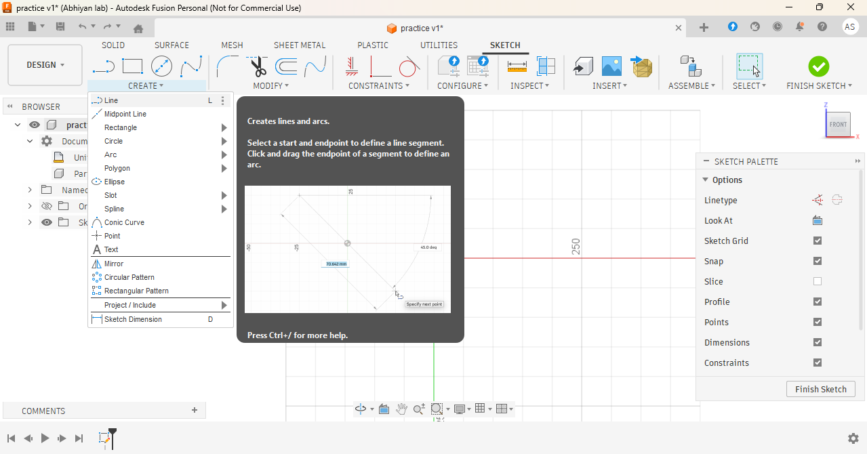Click the Insert Mesh icon
The height and width of the screenshot is (454, 867).
tap(641, 66)
